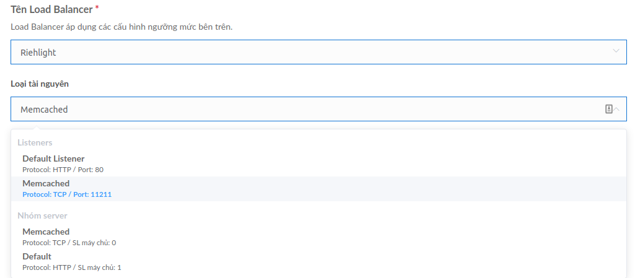This screenshot has height=278, width=640.
Task: Open the Tên Load Balancer select box
Action: [318, 52]
